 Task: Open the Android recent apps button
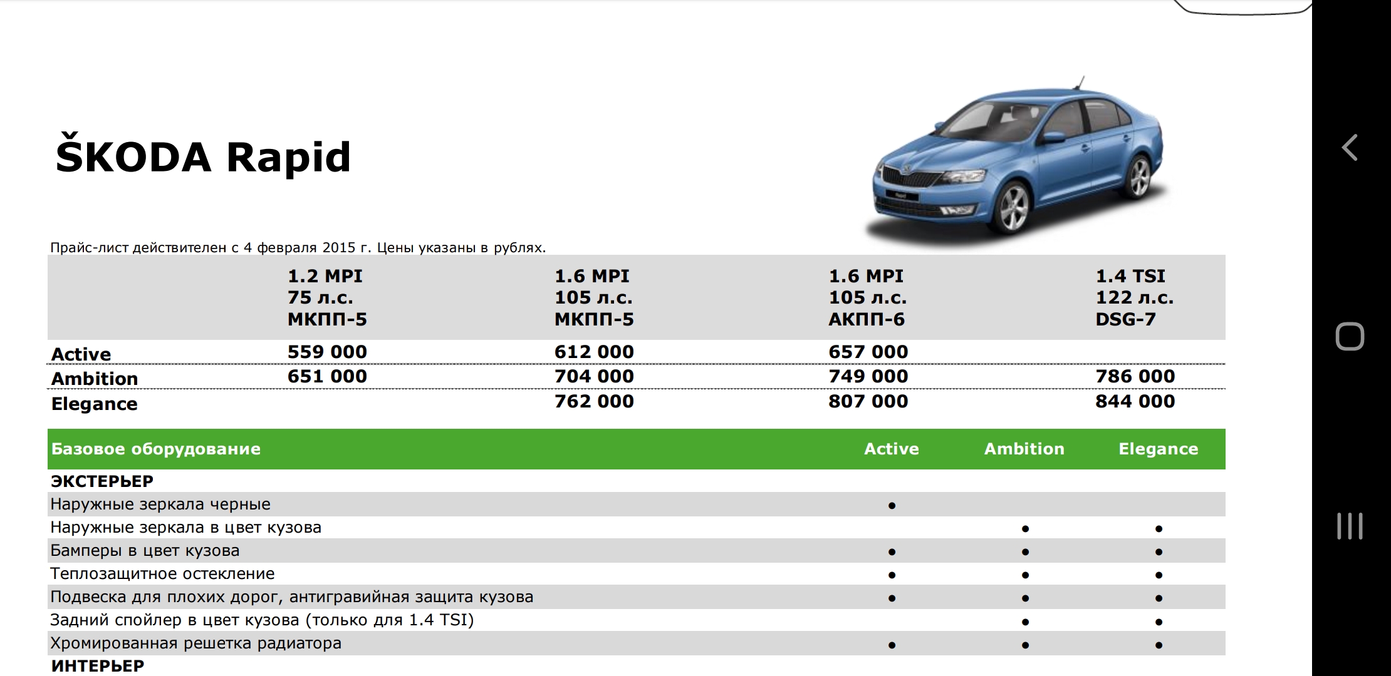(1350, 526)
